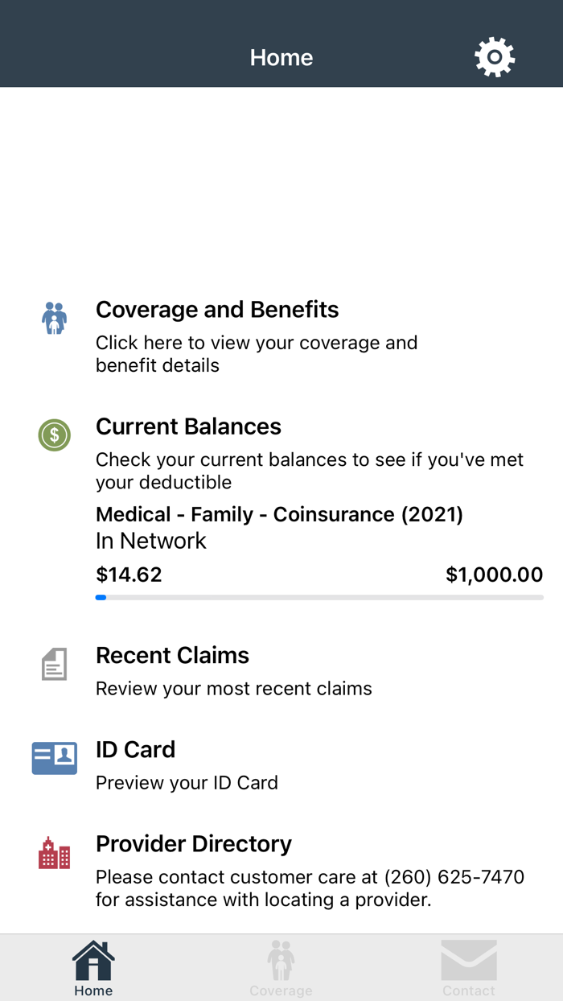563x1001 pixels.
Task: Select the In Network label
Action: click(150, 540)
